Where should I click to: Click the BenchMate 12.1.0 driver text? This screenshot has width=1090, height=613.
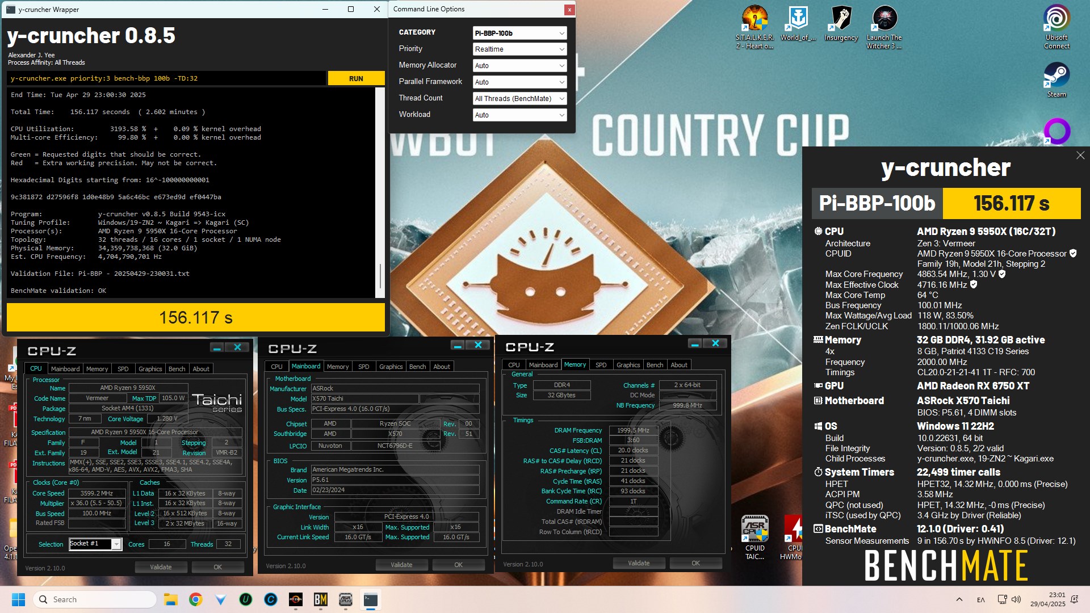click(x=960, y=529)
